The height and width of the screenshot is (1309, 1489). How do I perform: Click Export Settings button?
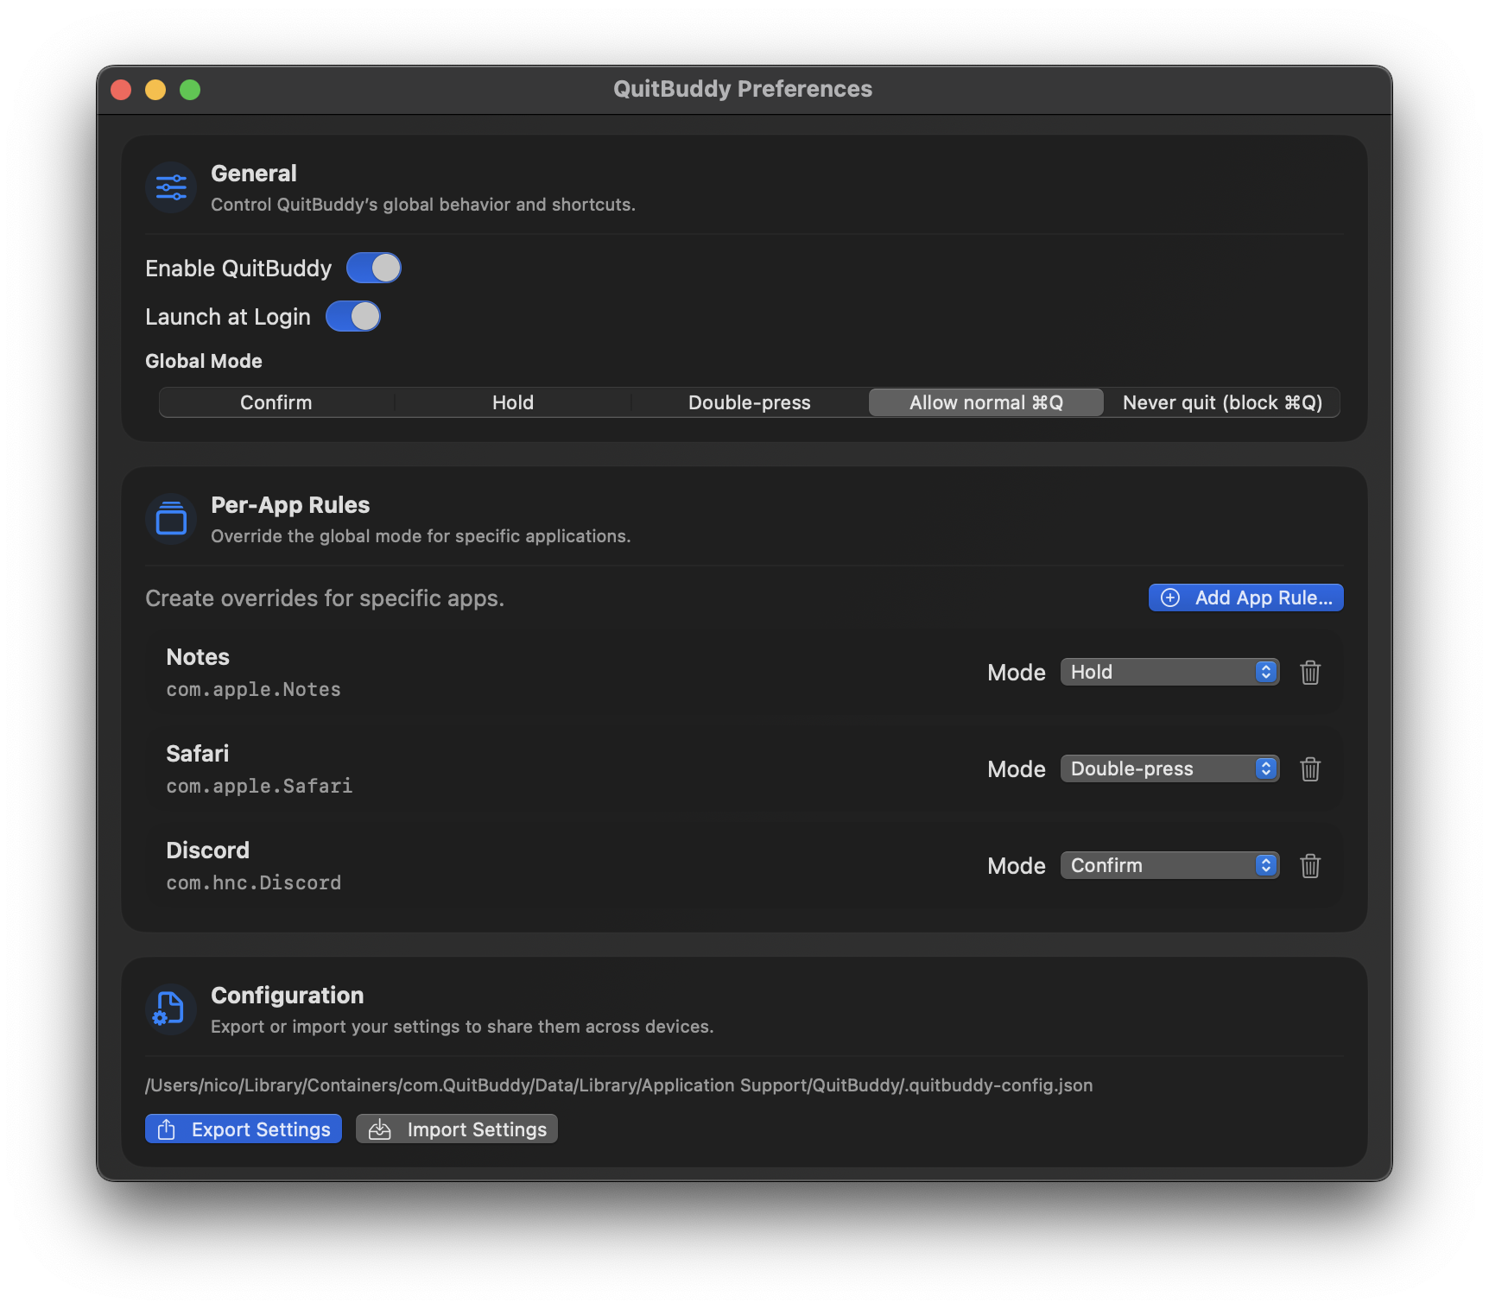pyautogui.click(x=244, y=1129)
